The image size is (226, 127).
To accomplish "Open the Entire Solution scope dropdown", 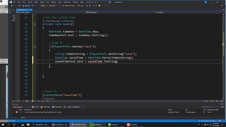I will click(x=21, y=107).
